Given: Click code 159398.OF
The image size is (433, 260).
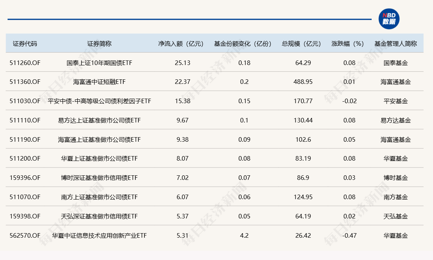Looking at the screenshot, I should (x=25, y=217).
